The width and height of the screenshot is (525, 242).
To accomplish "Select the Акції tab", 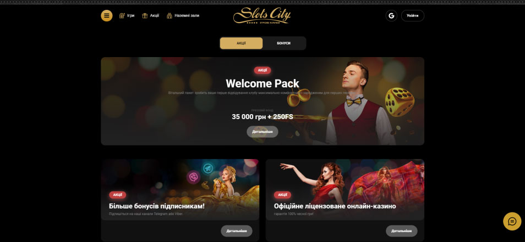I will [x=241, y=43].
